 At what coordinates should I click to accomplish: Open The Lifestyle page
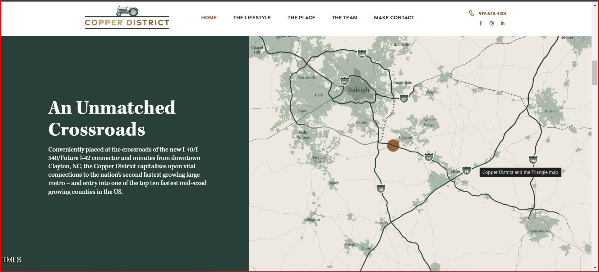tap(252, 18)
